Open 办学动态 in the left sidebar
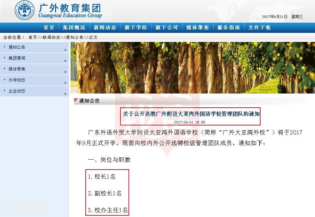The height and width of the screenshot is (217, 315). point(17,80)
